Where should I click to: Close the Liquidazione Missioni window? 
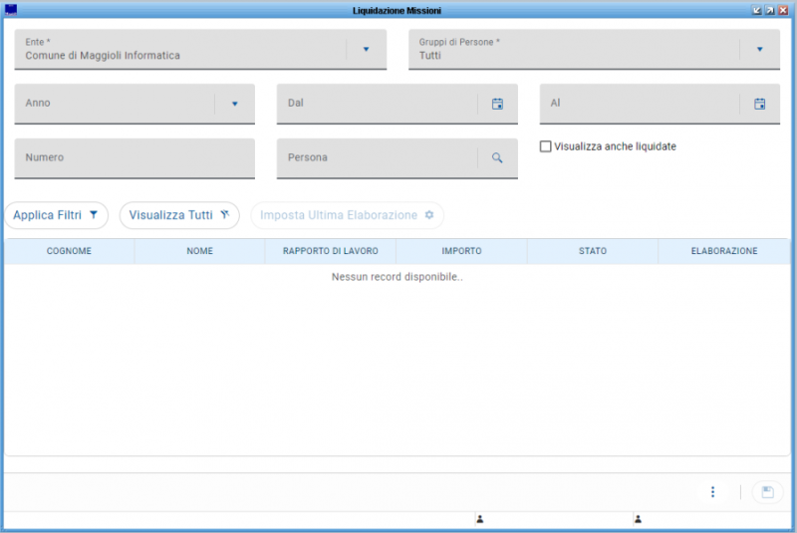[x=783, y=10]
